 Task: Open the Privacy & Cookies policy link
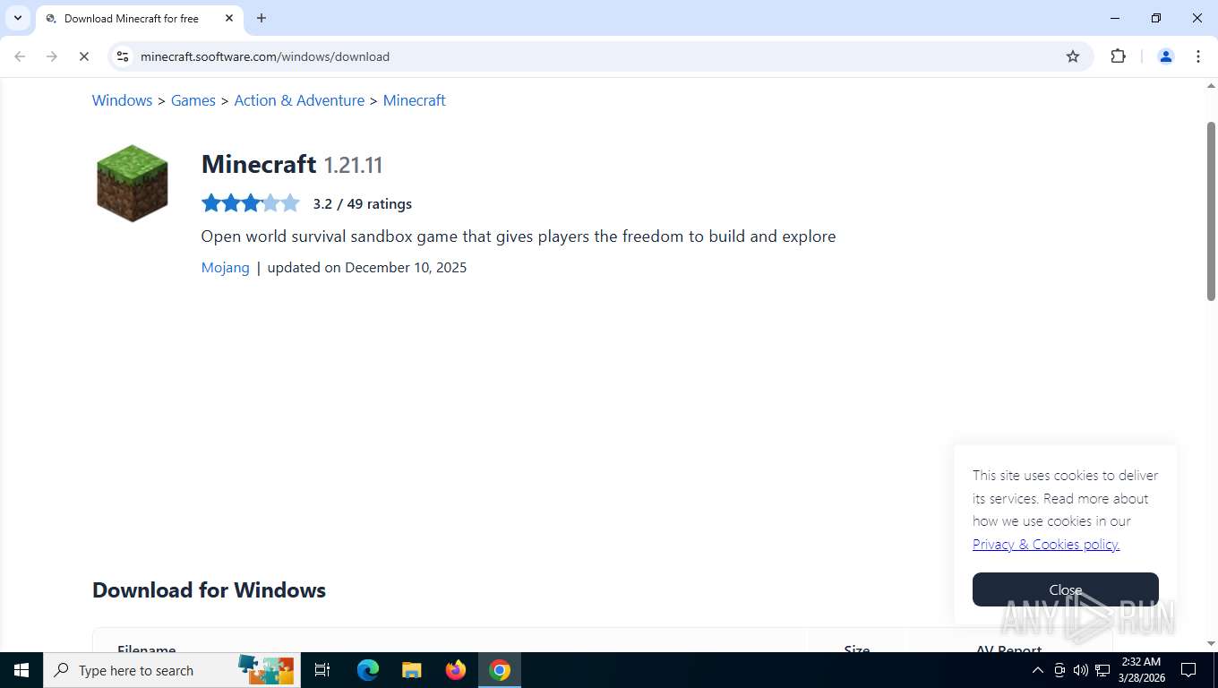click(1046, 544)
